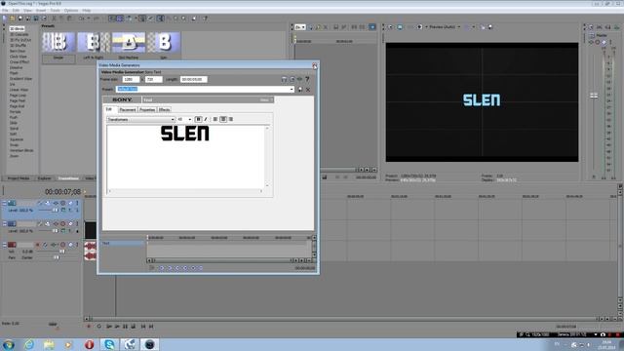The height and width of the screenshot is (351, 624).
Task: Choose the Spin preset thumbnail
Action: [164, 43]
